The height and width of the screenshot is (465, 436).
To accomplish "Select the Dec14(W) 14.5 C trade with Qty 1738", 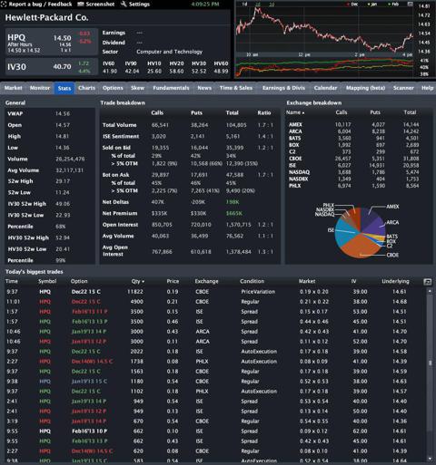I will 215,362.
